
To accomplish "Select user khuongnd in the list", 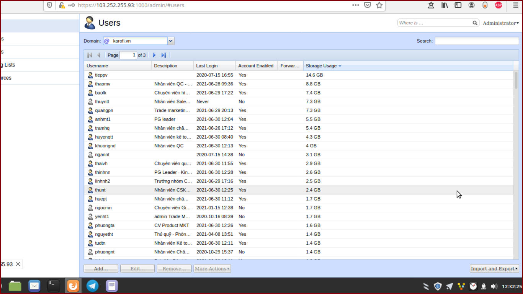I will [x=299, y=146].
